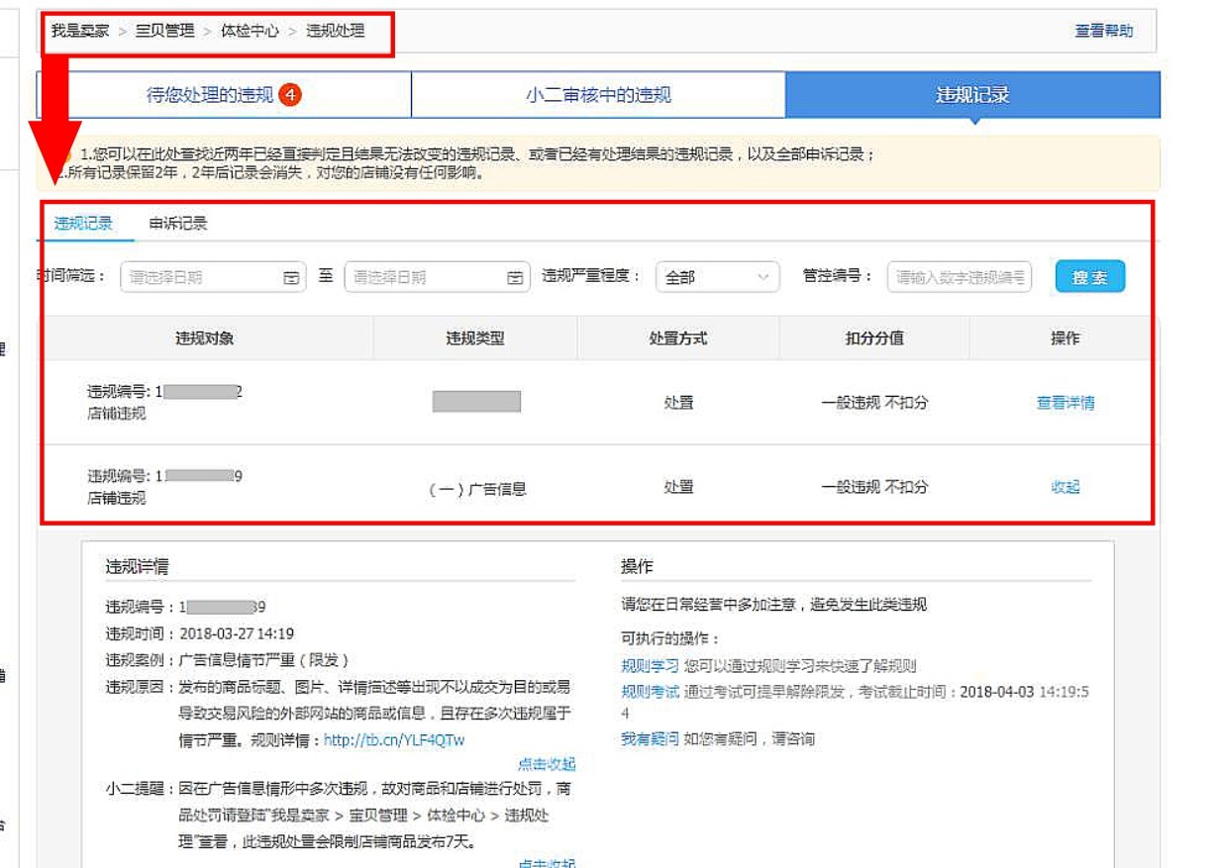Open the 规则考试 link
This screenshot has height=868, width=1219.
[650, 692]
